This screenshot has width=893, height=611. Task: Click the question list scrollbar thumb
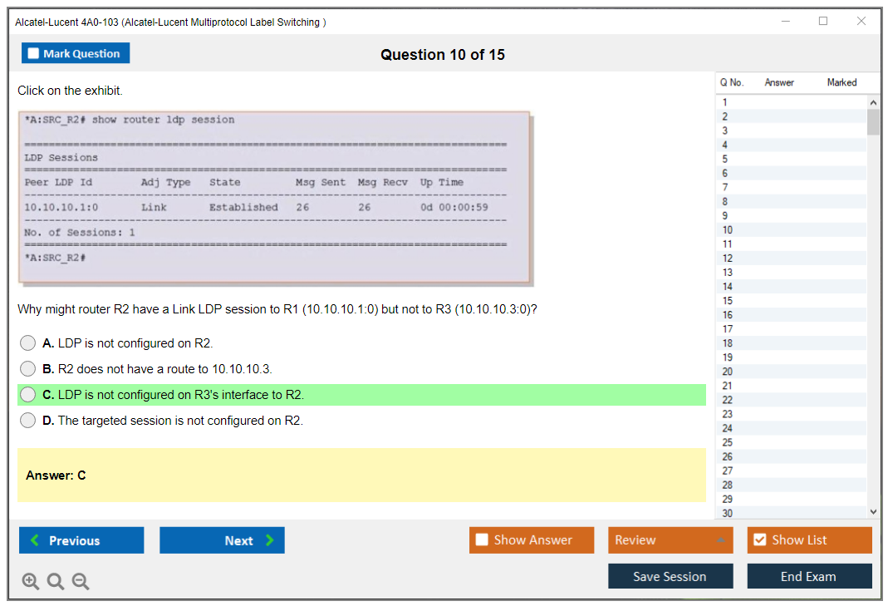pos(873,121)
